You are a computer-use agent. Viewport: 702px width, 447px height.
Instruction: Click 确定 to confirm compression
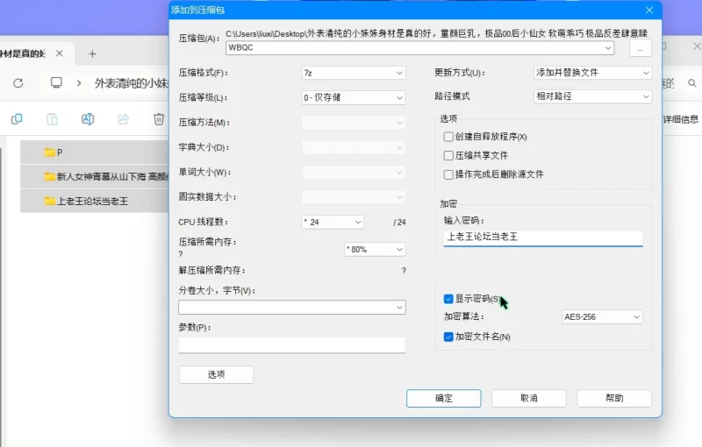click(444, 398)
